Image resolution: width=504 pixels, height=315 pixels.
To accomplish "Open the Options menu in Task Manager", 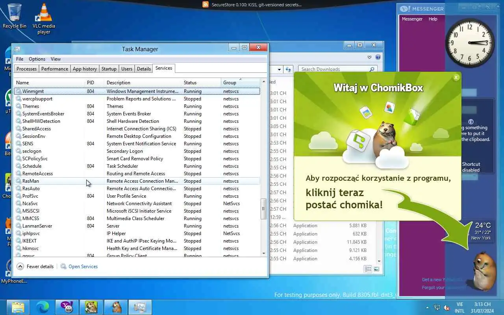I will coord(37,59).
